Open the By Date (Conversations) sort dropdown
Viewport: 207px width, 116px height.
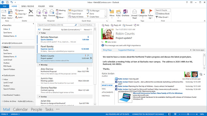coord(71,30)
